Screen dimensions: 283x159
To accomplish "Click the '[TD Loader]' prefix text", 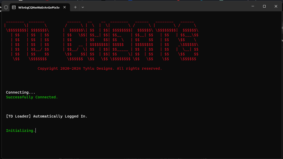I will [18, 116].
